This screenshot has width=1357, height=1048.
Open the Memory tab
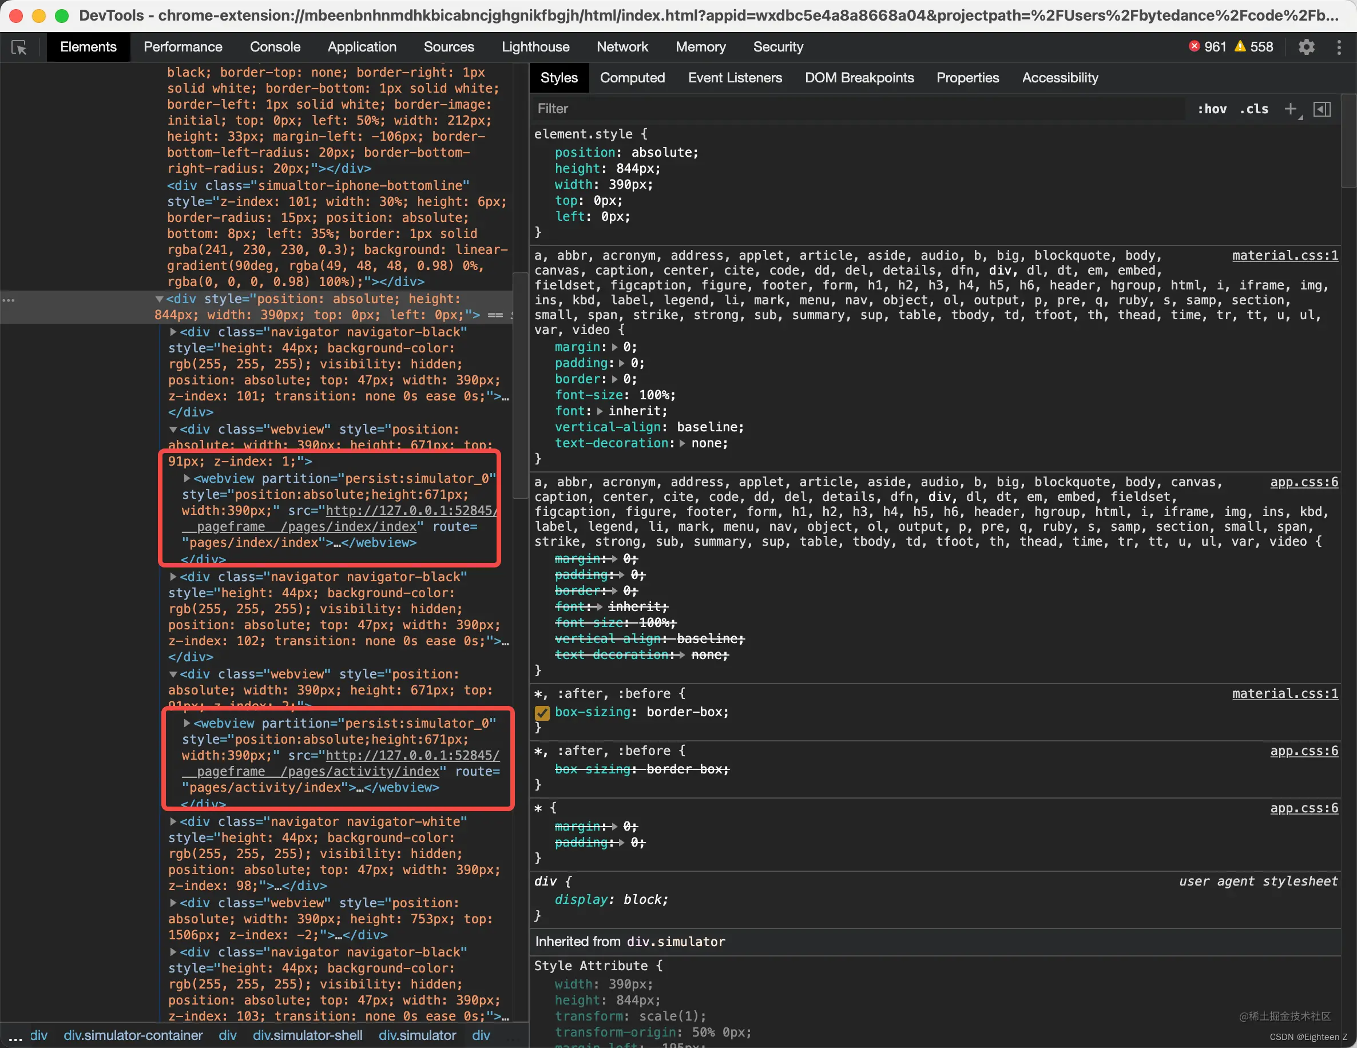point(700,47)
